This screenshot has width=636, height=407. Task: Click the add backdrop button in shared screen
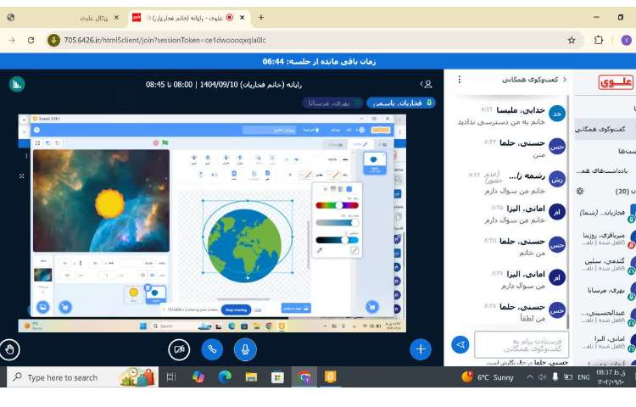coord(42,307)
